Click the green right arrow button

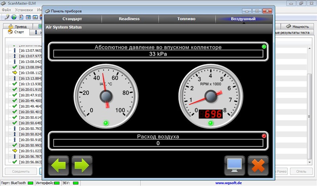[x=82, y=165]
